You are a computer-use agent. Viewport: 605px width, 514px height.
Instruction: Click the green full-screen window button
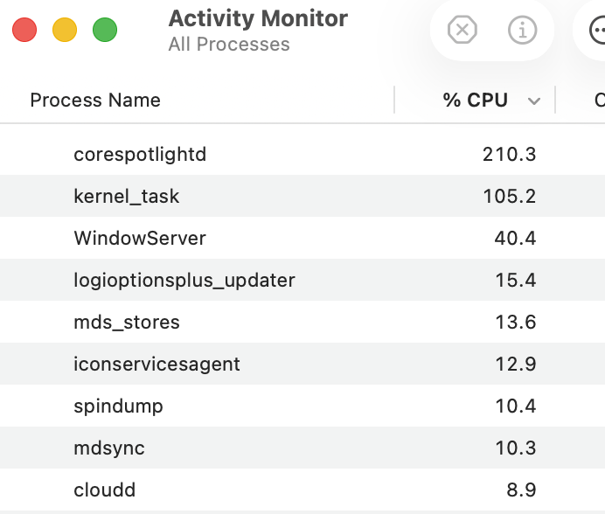[105, 31]
